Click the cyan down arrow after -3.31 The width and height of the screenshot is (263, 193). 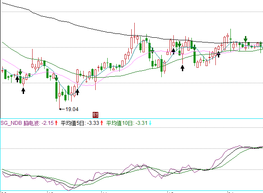(150, 123)
